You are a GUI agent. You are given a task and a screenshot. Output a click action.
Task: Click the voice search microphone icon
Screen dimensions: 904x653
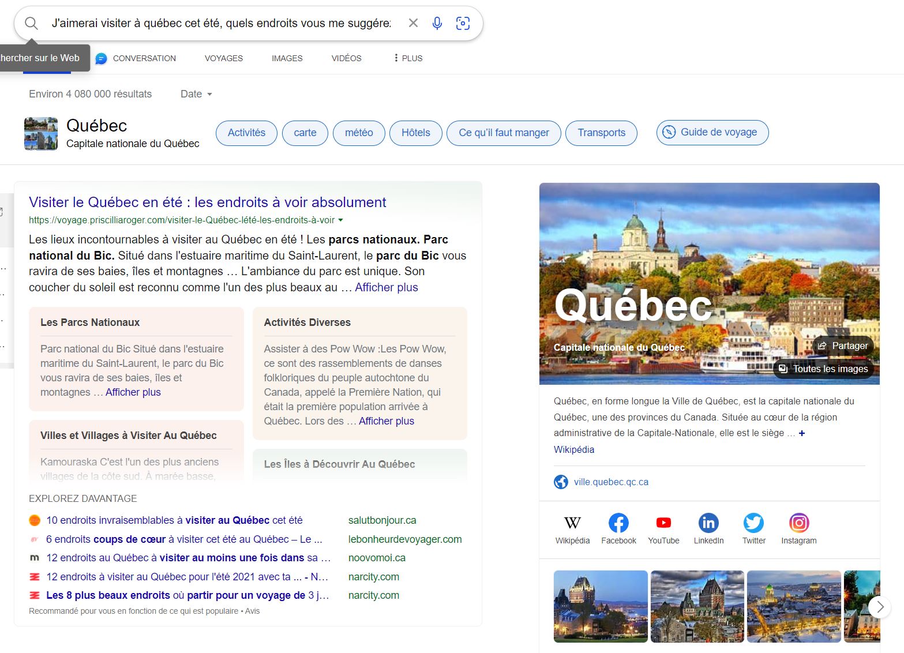coord(437,22)
